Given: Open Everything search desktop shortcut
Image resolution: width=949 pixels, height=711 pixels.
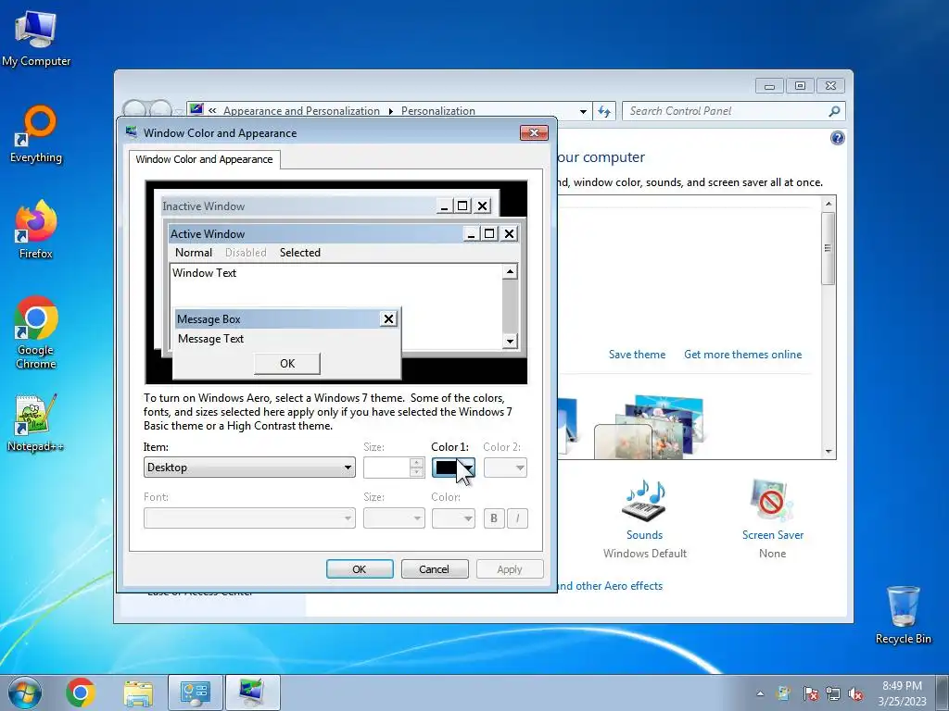Looking at the screenshot, I should tap(36, 134).
